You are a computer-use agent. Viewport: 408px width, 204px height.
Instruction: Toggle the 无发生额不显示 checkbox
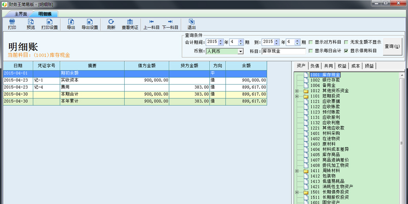(346, 42)
